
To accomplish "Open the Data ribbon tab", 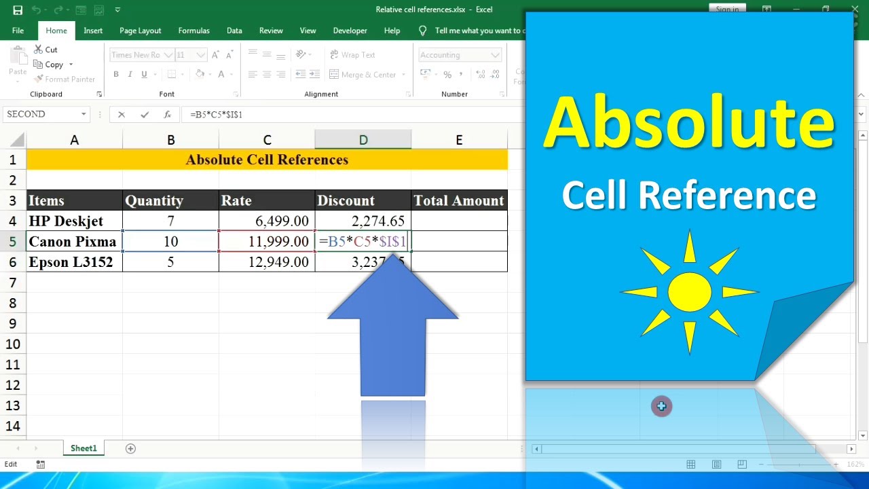I will tap(234, 31).
